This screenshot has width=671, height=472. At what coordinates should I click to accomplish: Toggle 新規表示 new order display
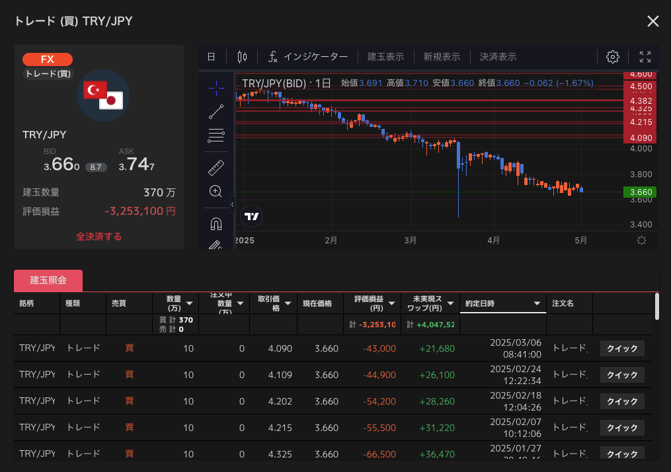point(442,57)
